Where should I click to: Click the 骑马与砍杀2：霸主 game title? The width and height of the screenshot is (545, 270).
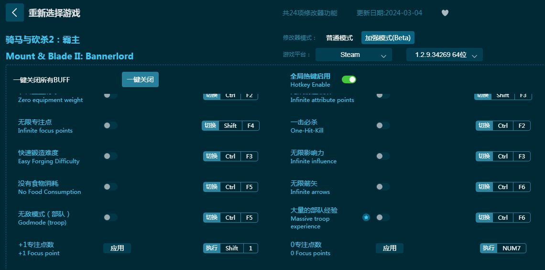(x=43, y=40)
